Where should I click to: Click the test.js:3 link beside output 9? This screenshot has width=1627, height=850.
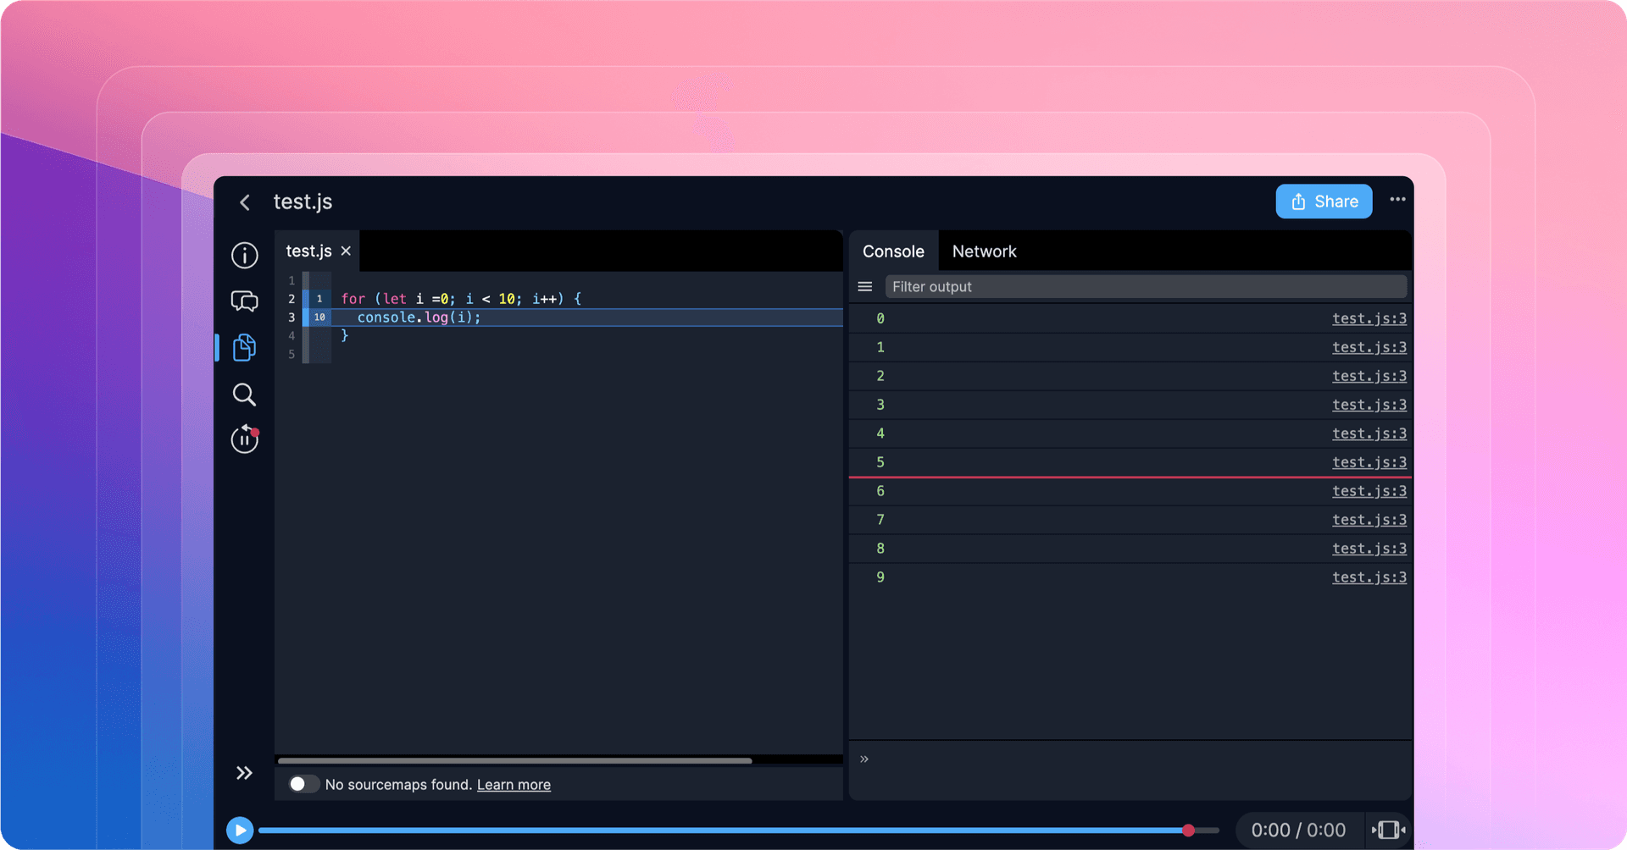[1369, 577]
